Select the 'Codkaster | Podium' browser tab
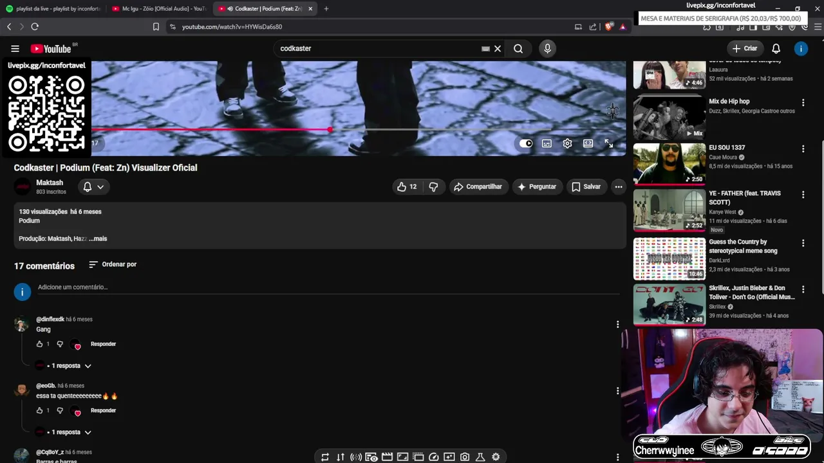824x463 pixels. 264,9
